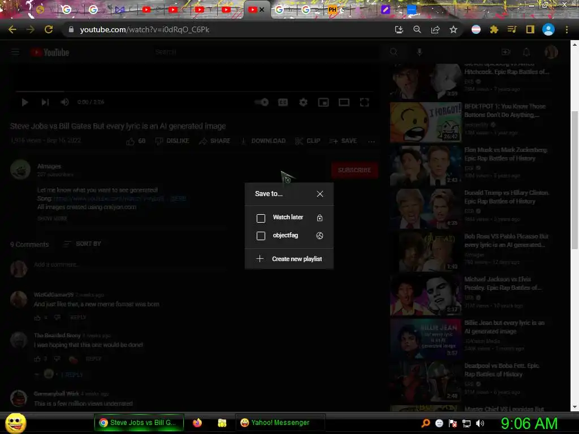This screenshot has width=579, height=434.
Task: Click the page vertical scrollbar
Action: pos(574,180)
